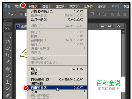Expand the 选择性粘贴 submenu arrow

pyautogui.click(x=85, y=48)
